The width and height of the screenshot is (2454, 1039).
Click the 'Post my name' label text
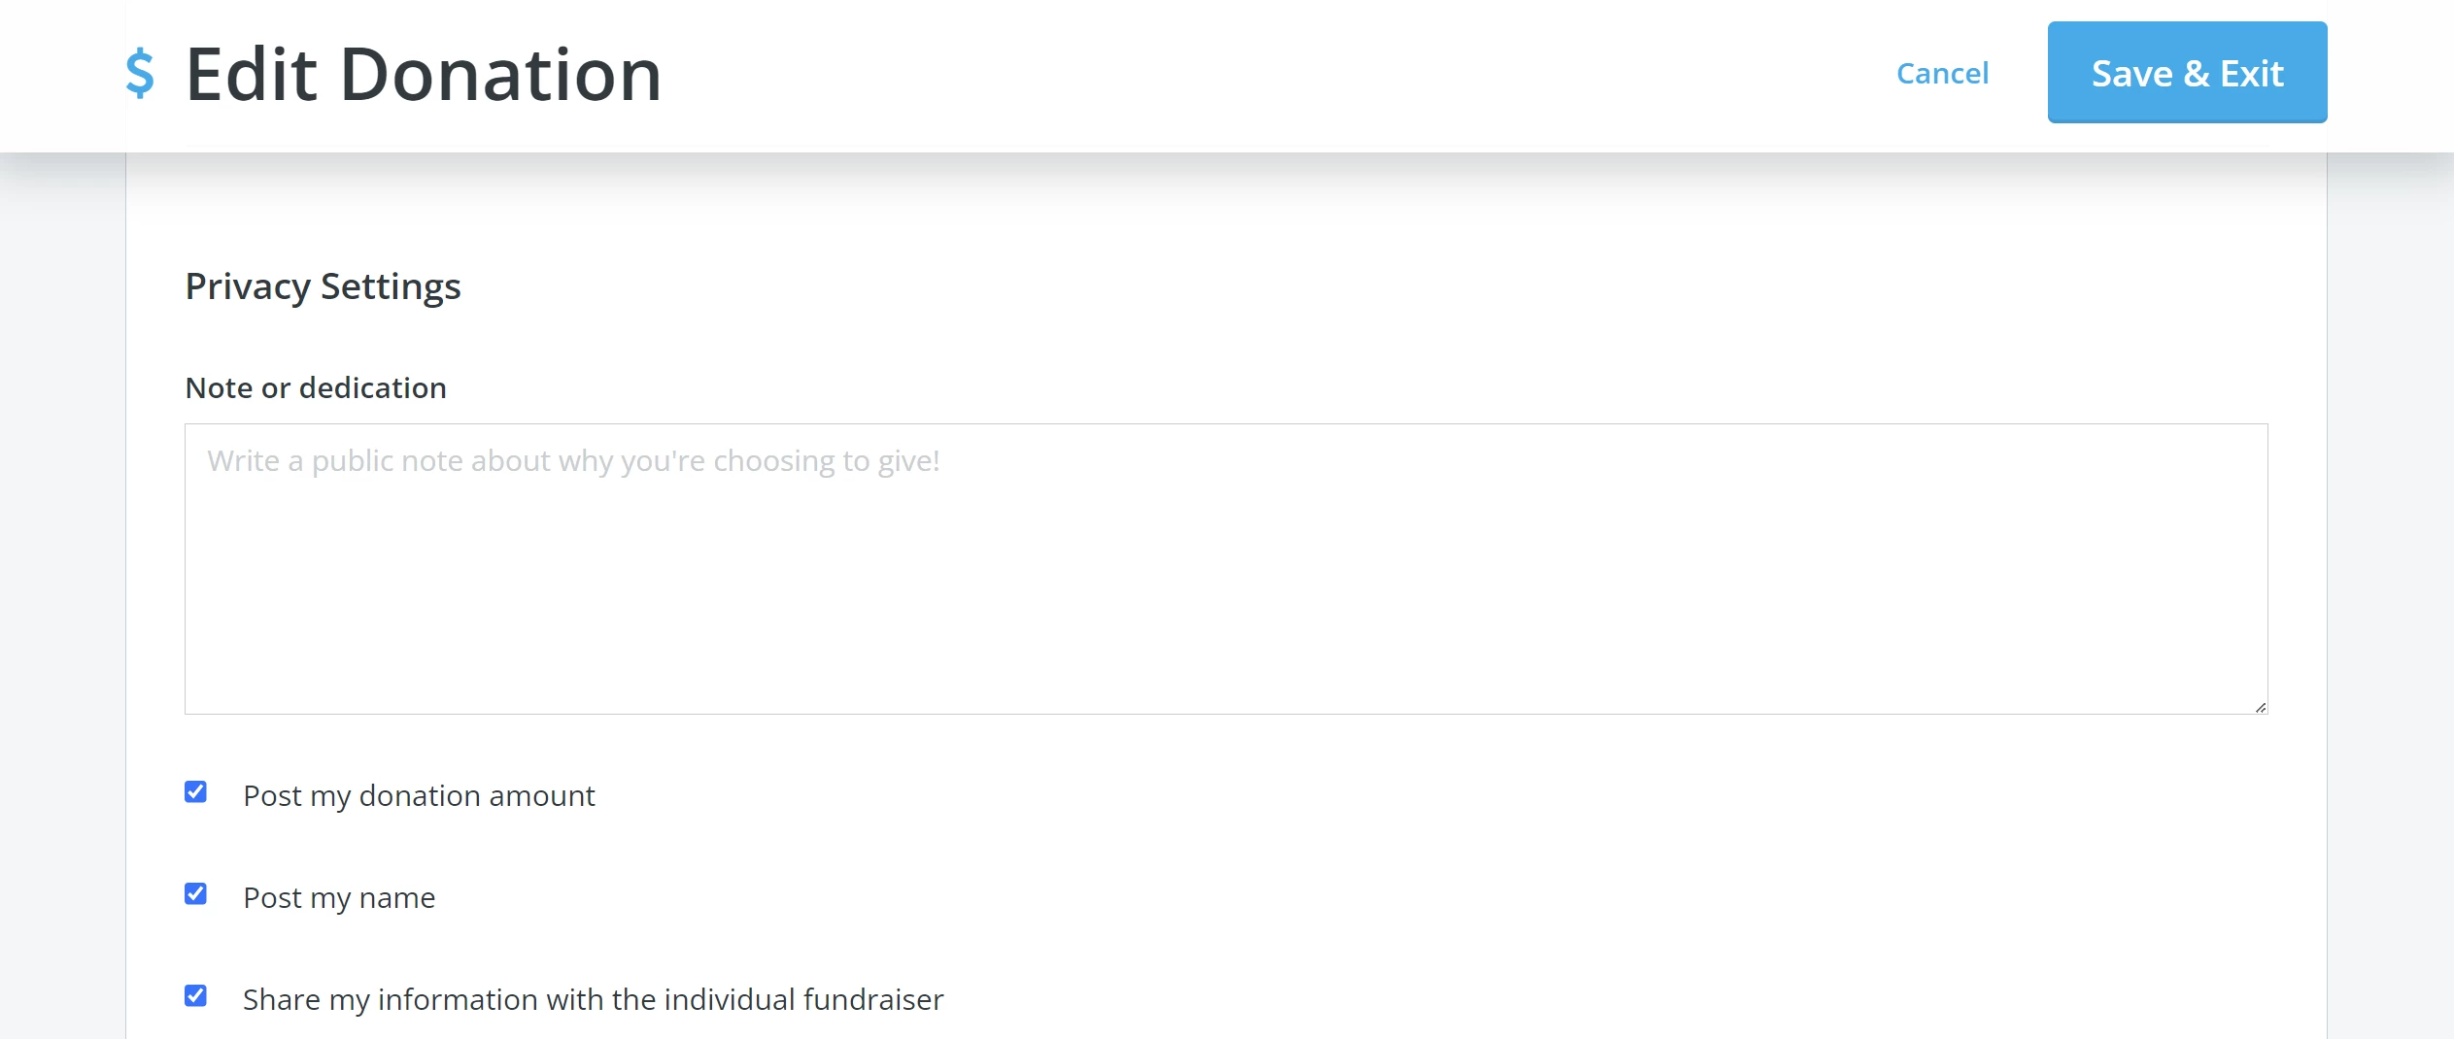point(339,898)
